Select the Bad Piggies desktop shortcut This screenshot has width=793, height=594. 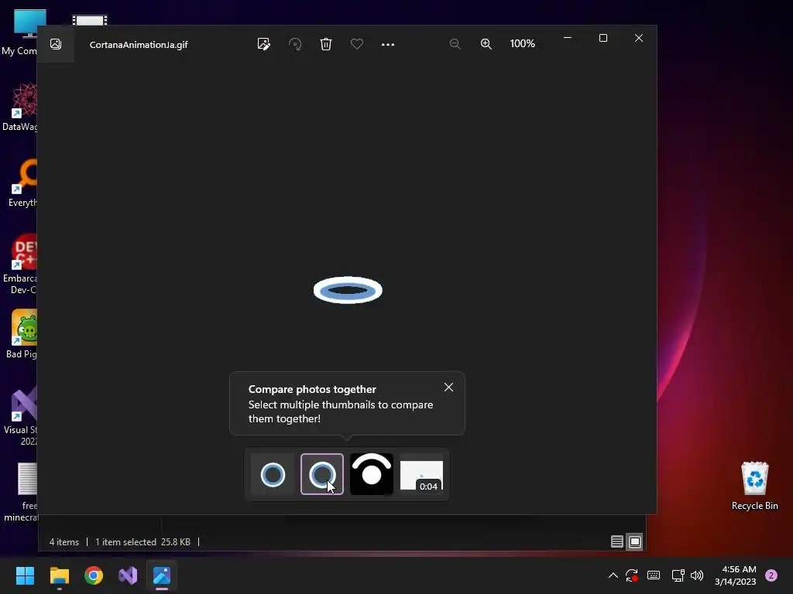(22, 334)
